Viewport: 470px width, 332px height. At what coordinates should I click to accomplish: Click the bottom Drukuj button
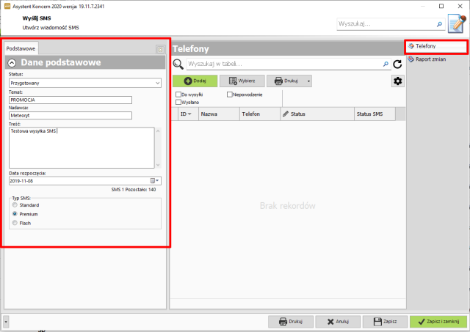(x=291, y=322)
